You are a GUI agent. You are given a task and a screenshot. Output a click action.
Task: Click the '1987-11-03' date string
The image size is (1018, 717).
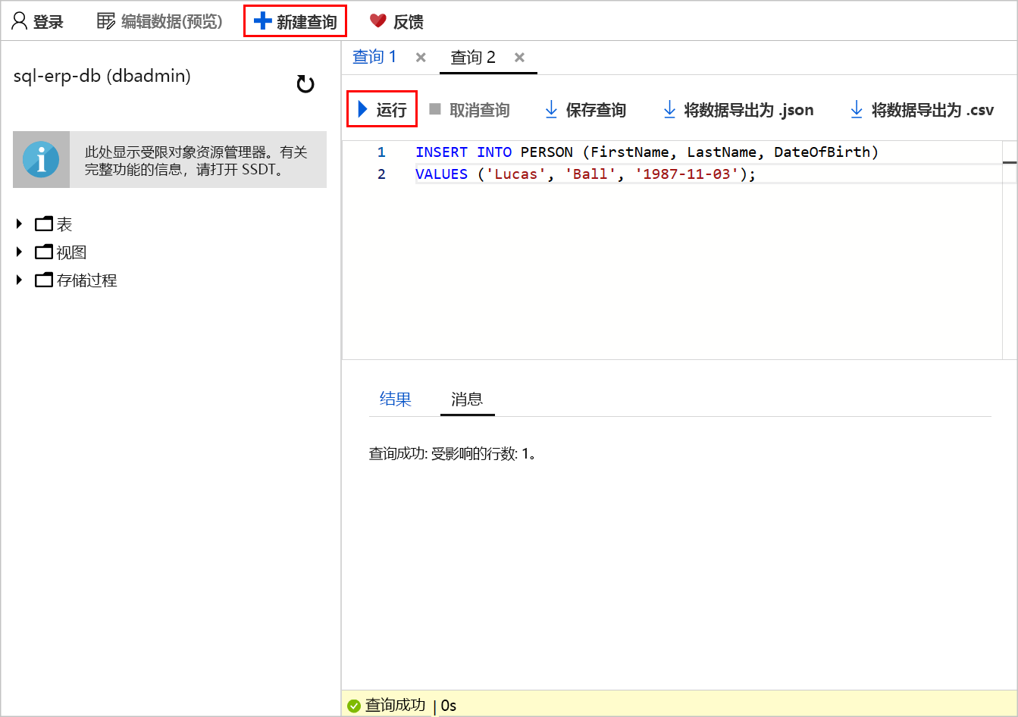(687, 174)
